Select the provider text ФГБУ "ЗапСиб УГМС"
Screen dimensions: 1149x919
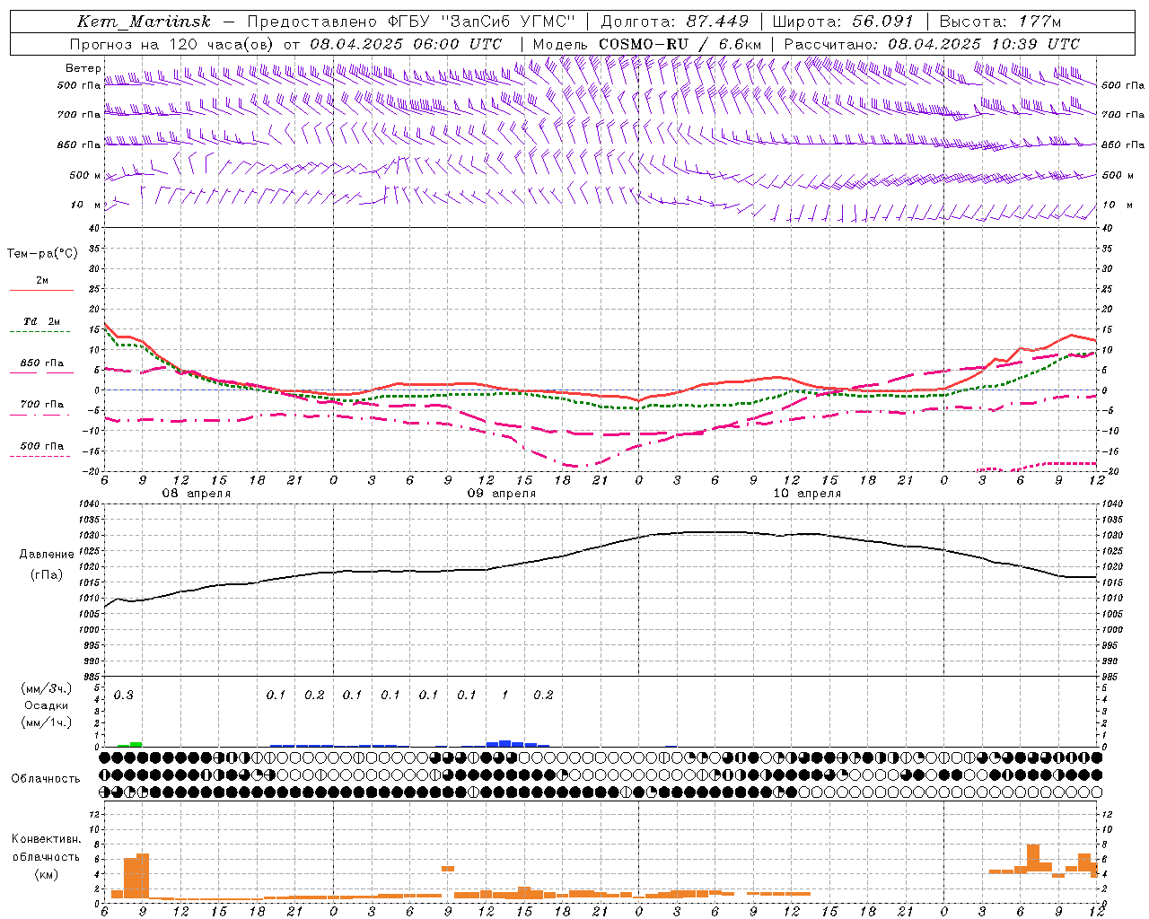(x=481, y=22)
